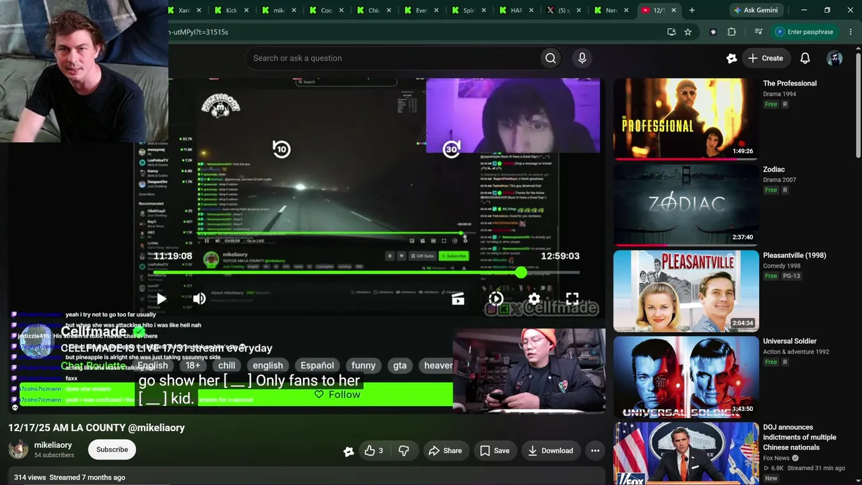The width and height of the screenshot is (862, 485).
Task: Switch to the Ever browser tab
Action: click(x=422, y=10)
